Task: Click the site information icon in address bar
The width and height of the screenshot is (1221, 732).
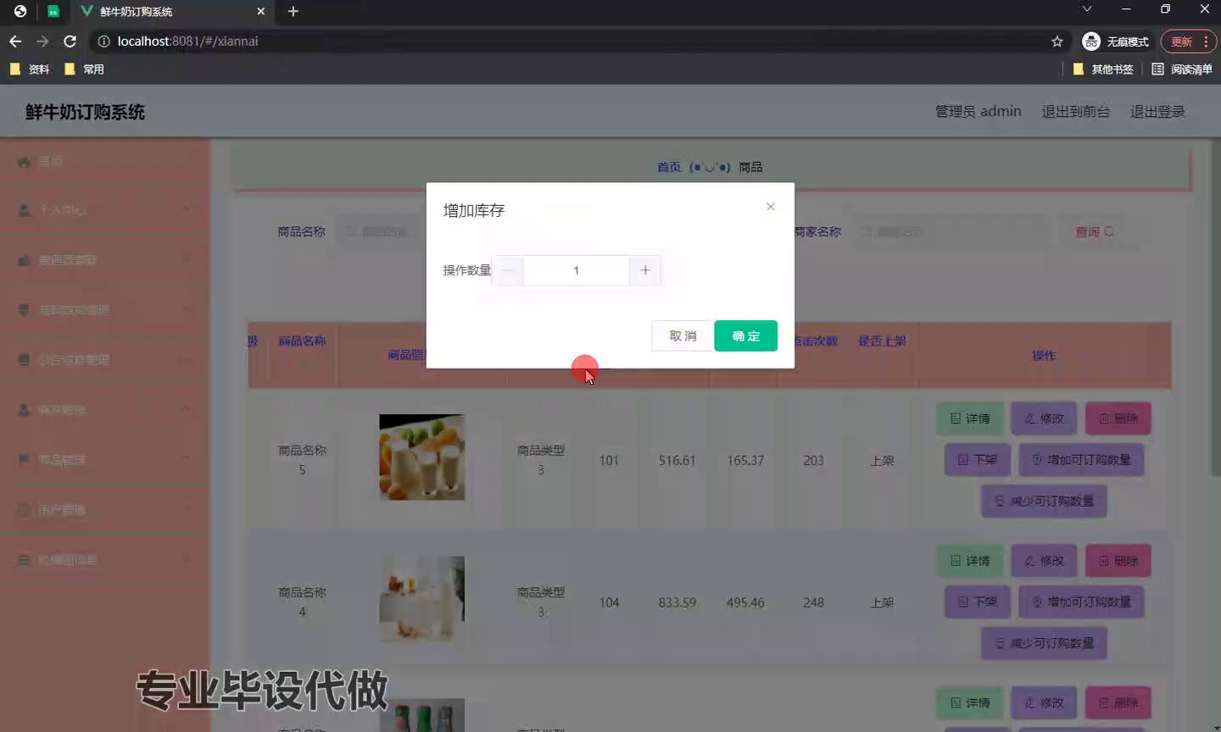Action: click(x=103, y=42)
